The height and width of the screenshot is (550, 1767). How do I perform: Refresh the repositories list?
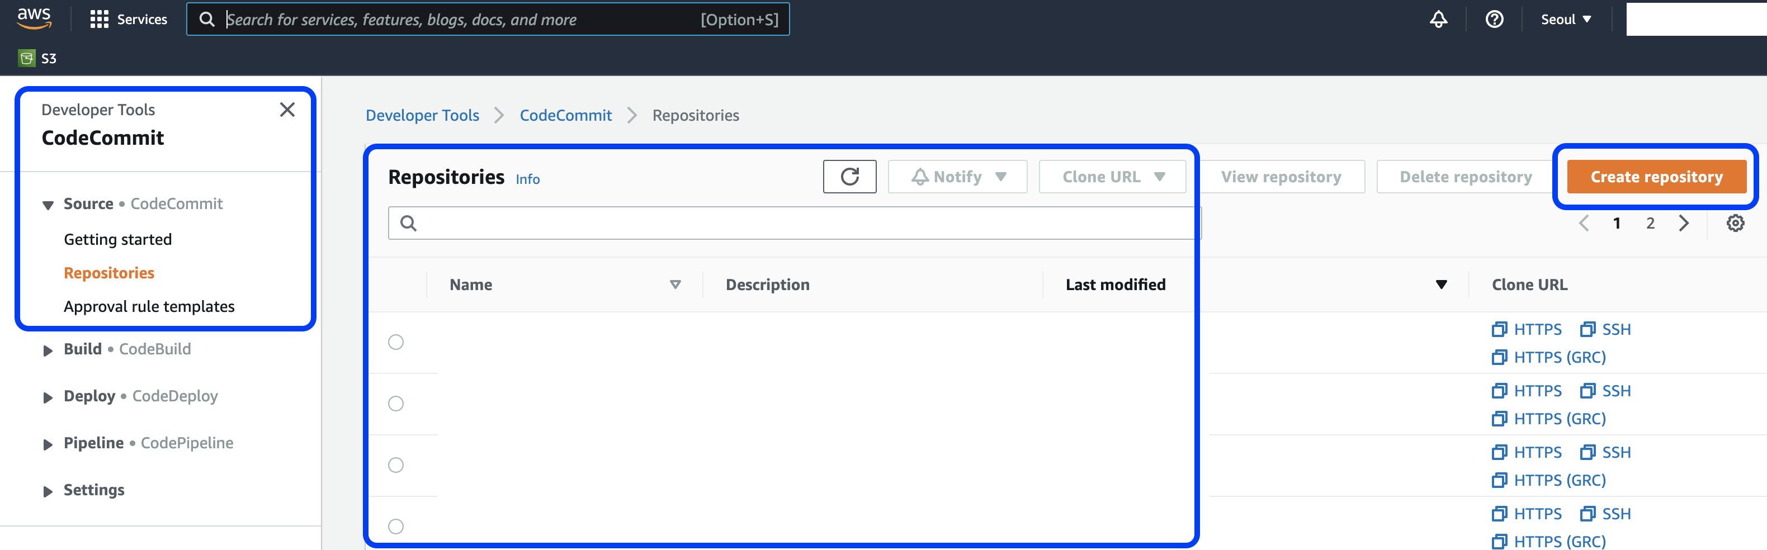click(x=849, y=177)
